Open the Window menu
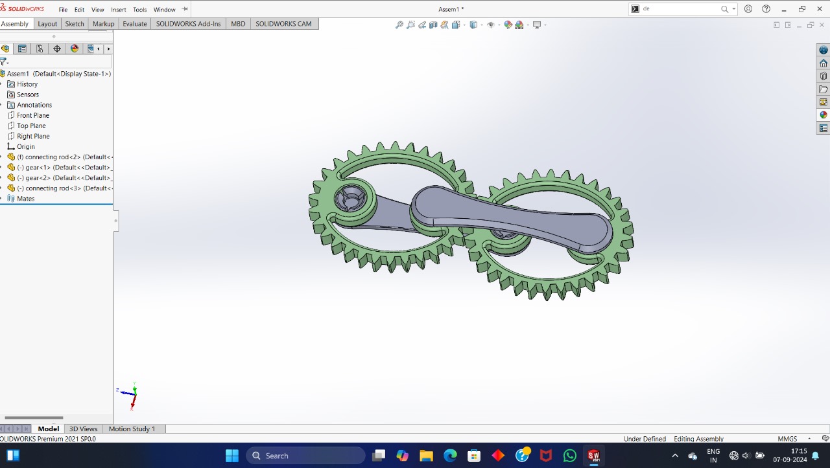 click(165, 10)
